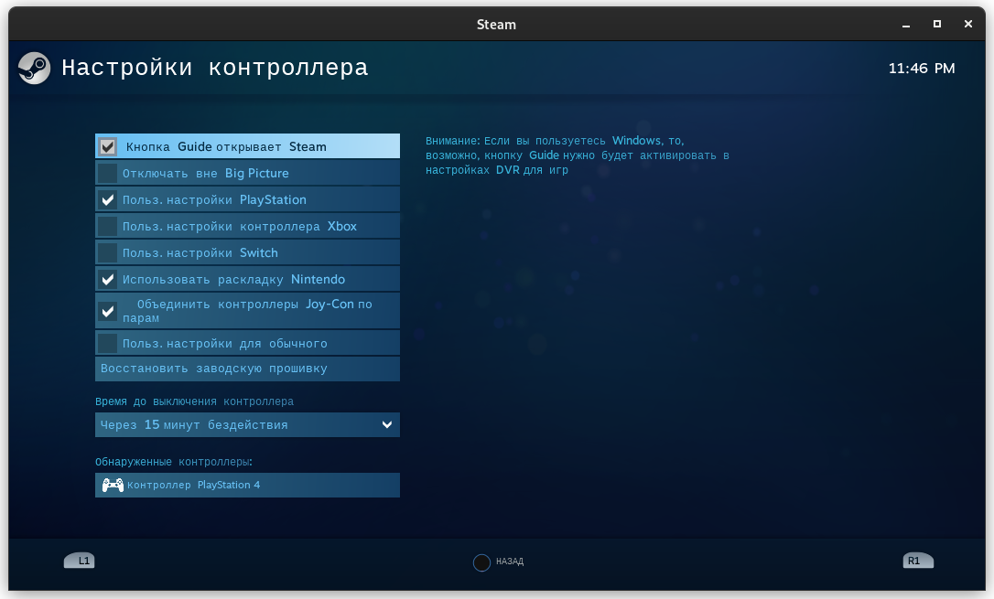Enable 'Польз. настройки контроллера Xbox'
The image size is (994, 599).
coord(108,227)
